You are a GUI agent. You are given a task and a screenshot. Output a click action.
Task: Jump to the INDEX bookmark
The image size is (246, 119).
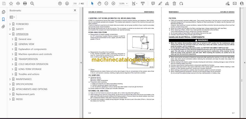(19, 99)
